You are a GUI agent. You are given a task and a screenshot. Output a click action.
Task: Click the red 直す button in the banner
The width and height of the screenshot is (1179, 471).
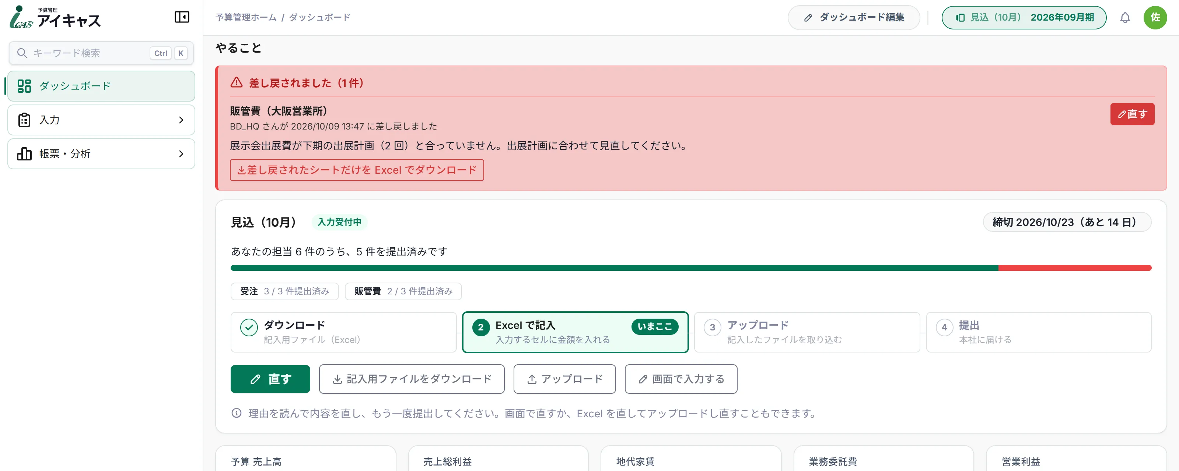(x=1132, y=114)
